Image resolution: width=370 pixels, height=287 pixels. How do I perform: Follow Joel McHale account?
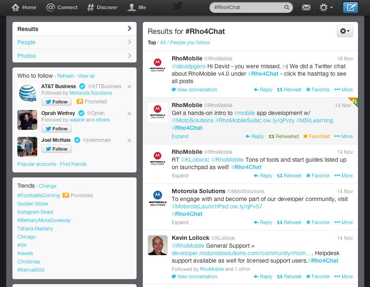point(56,149)
